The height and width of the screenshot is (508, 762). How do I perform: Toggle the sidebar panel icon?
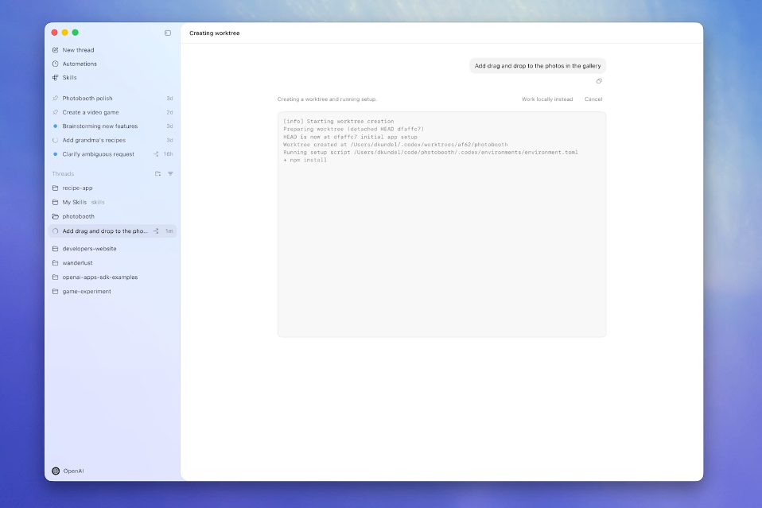168,33
